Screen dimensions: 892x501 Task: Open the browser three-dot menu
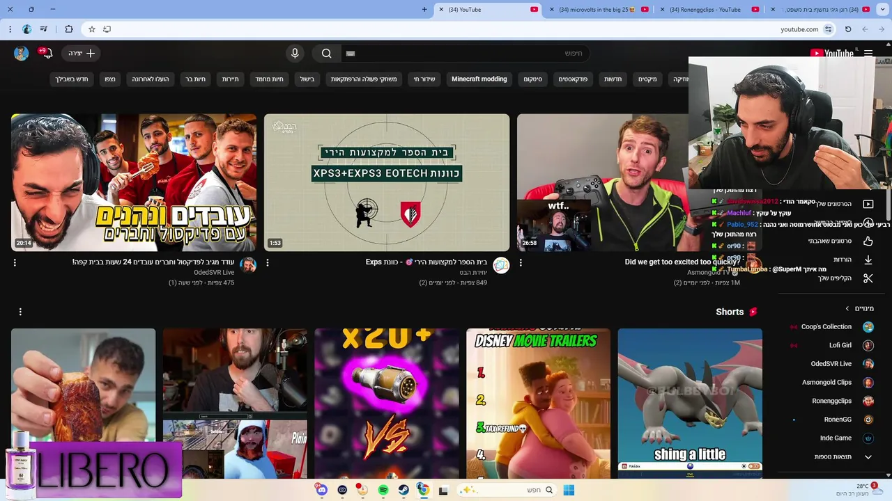10,29
